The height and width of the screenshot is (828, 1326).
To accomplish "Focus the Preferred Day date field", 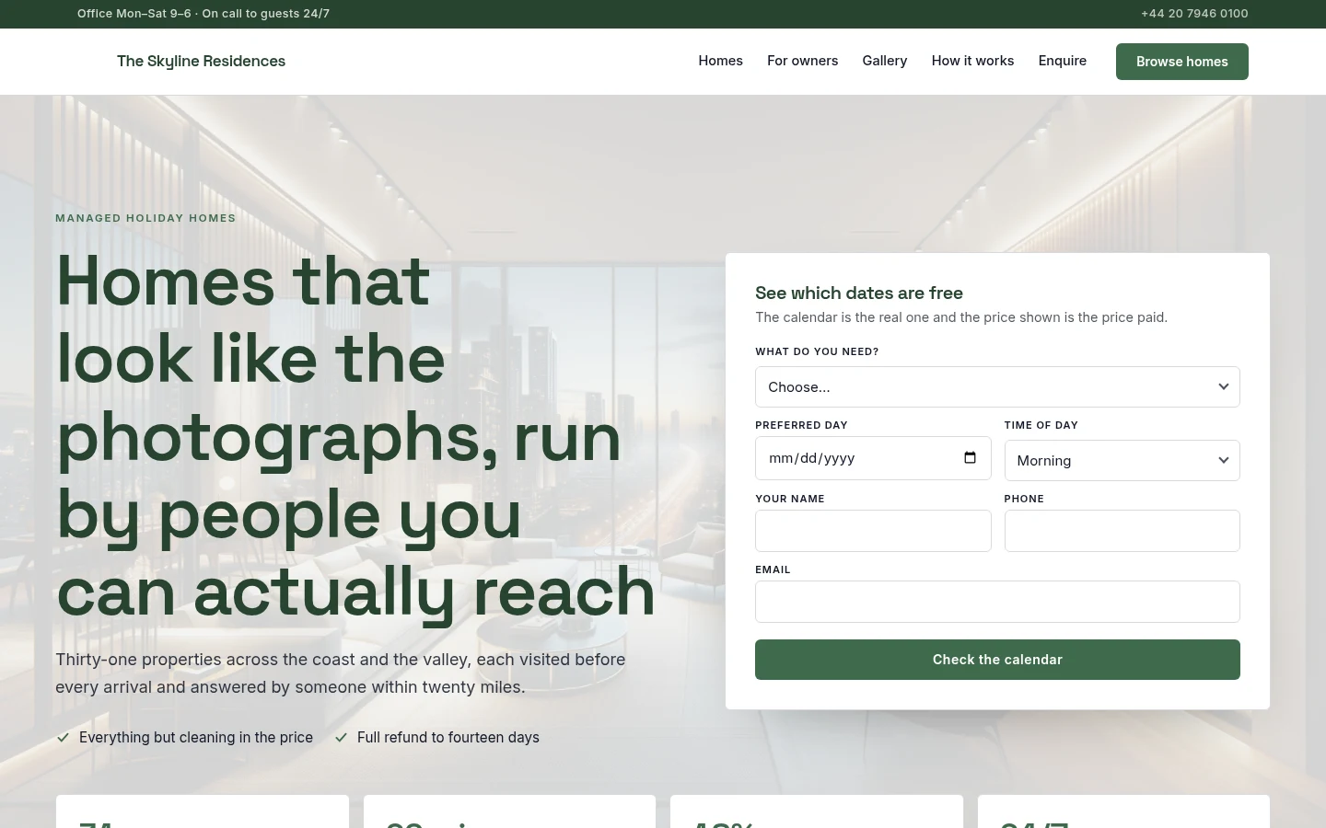I will 873,458.
